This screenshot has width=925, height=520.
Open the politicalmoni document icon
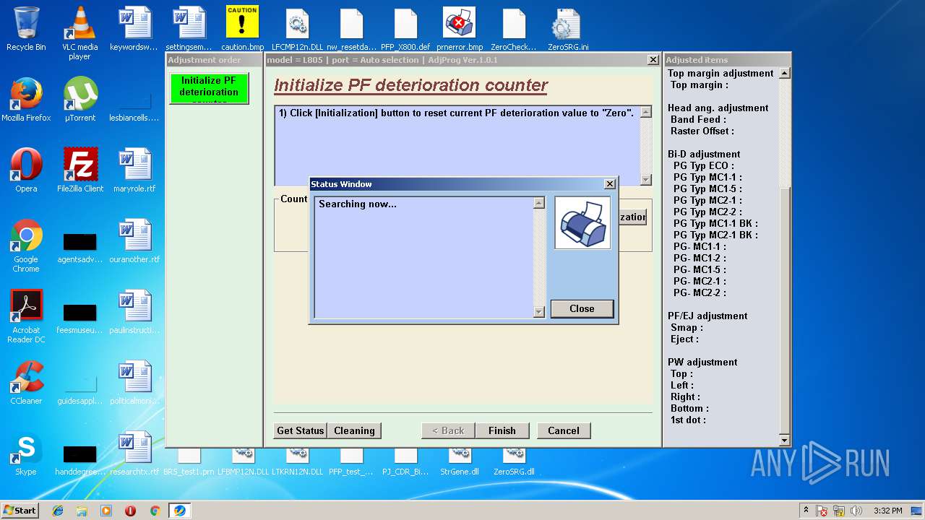point(134,383)
